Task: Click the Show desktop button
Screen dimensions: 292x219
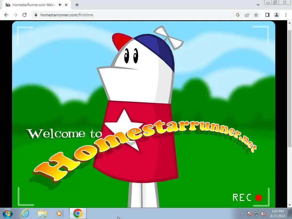Action: point(290,213)
